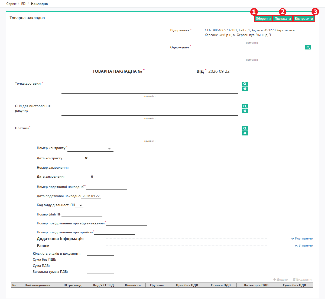Add a row with Додати

[281, 280]
